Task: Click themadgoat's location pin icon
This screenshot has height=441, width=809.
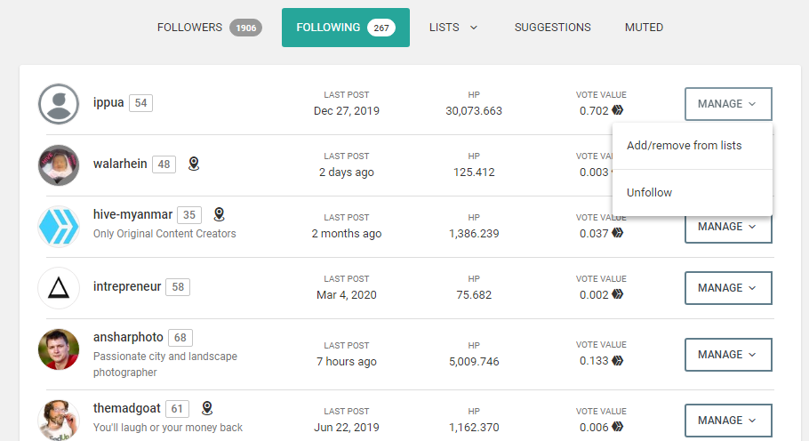Action: (207, 408)
